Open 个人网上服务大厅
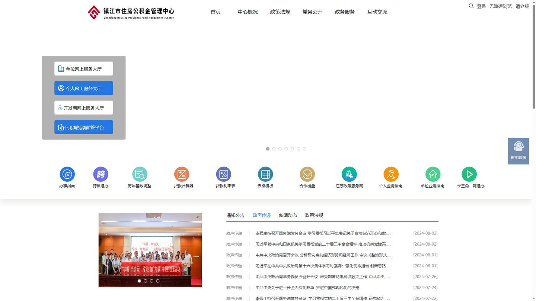536x301 pixels. [84, 88]
